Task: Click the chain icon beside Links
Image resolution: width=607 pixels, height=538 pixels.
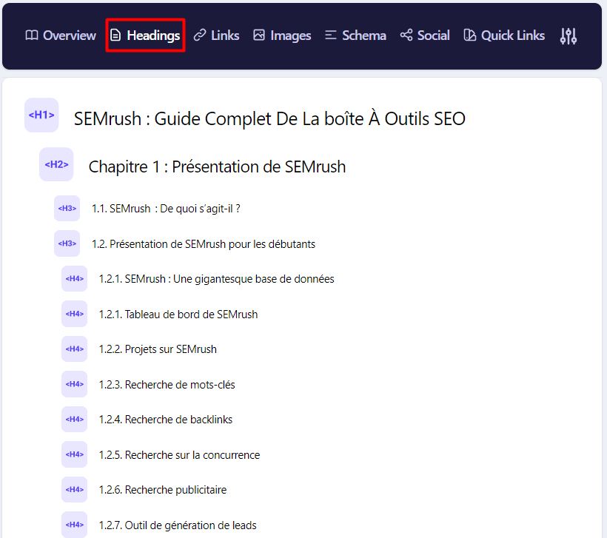Action: tap(200, 36)
